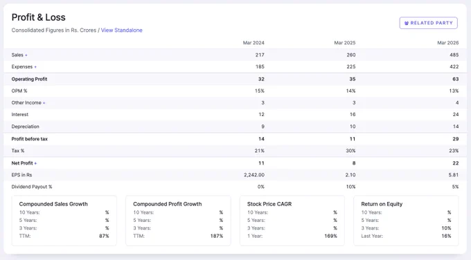
Task: Select the Mar 2026 column header
Action: [x=448, y=43]
